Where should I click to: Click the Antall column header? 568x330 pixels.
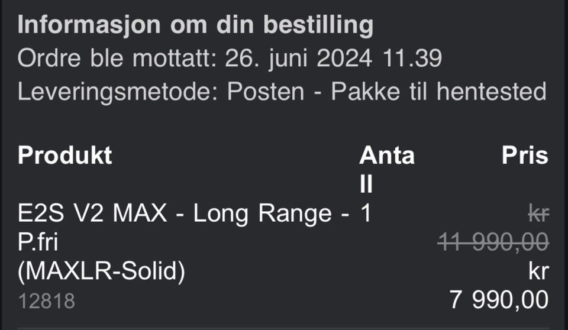click(387, 170)
